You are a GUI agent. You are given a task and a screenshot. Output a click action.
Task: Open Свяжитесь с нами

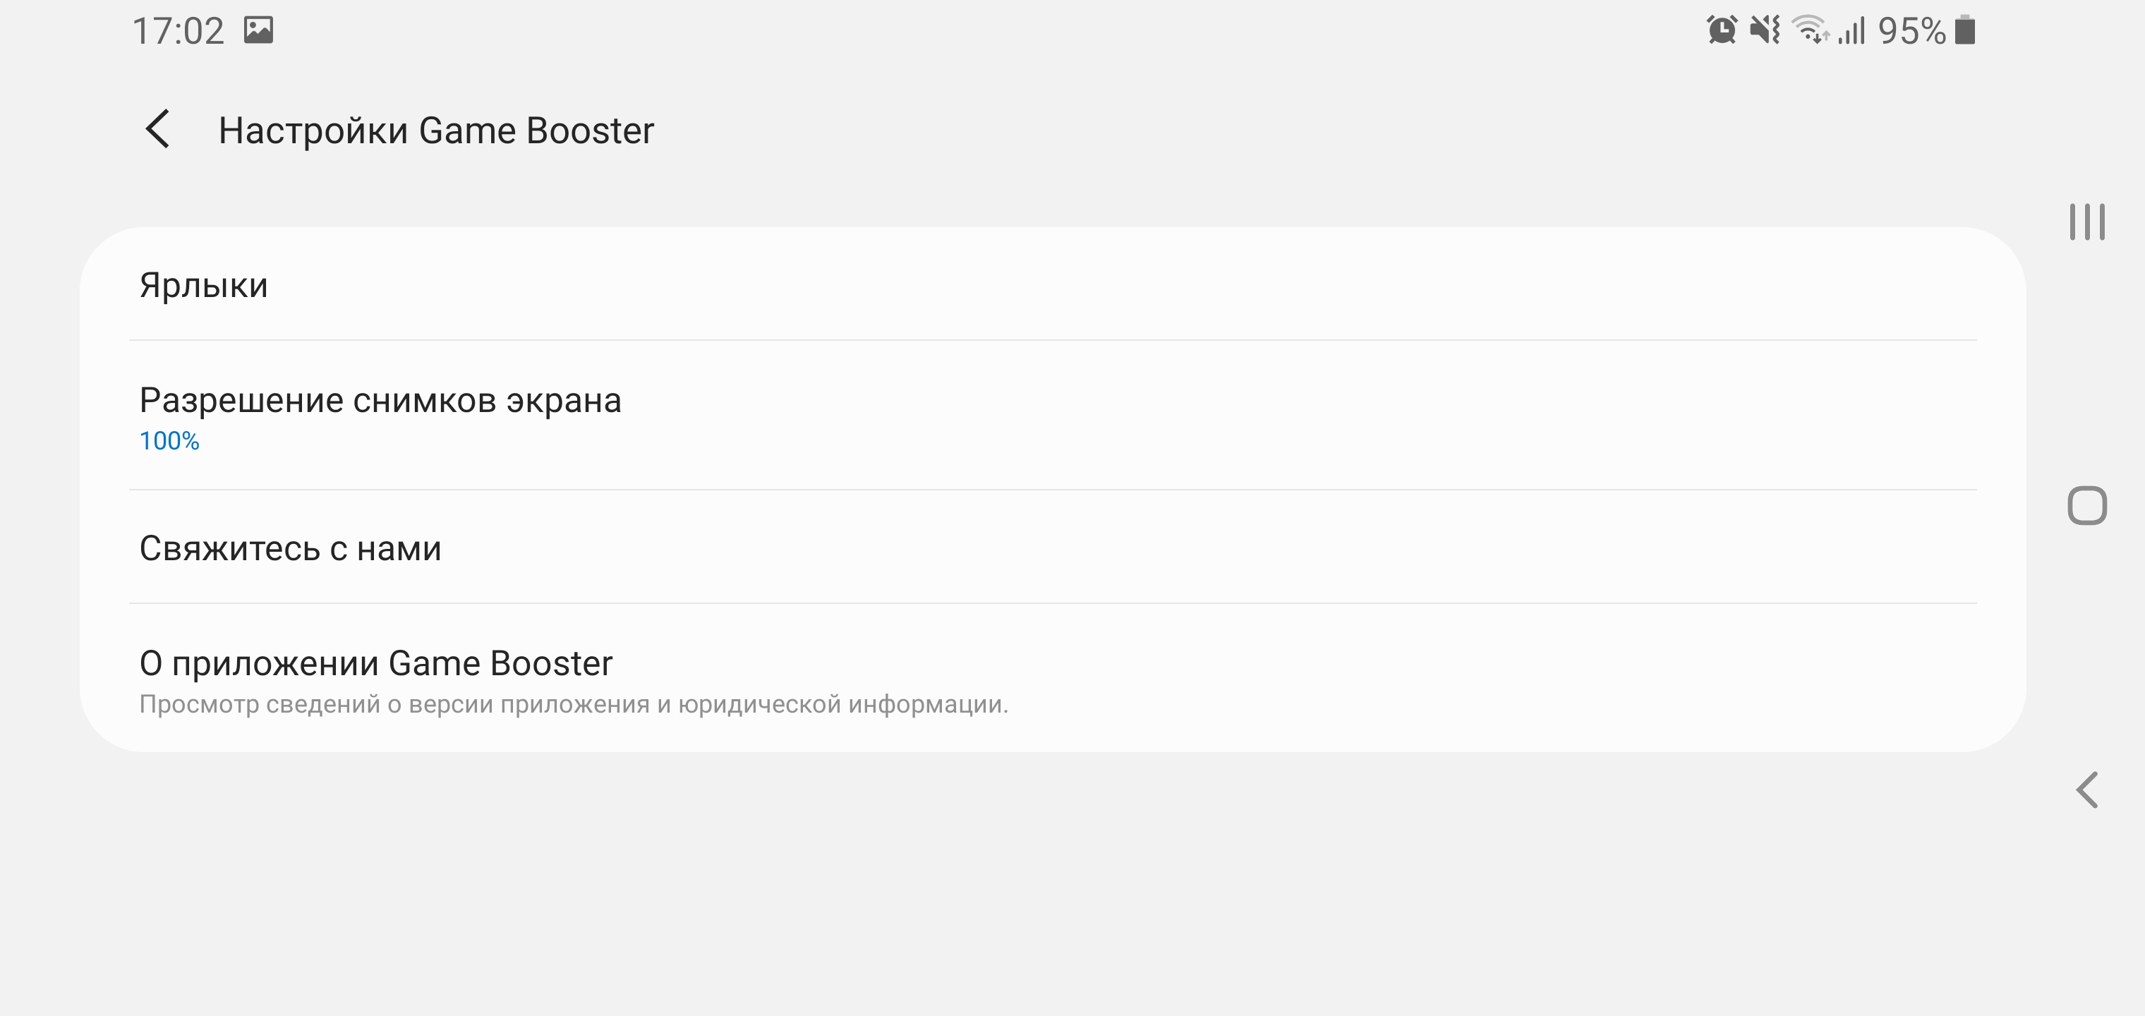click(290, 548)
